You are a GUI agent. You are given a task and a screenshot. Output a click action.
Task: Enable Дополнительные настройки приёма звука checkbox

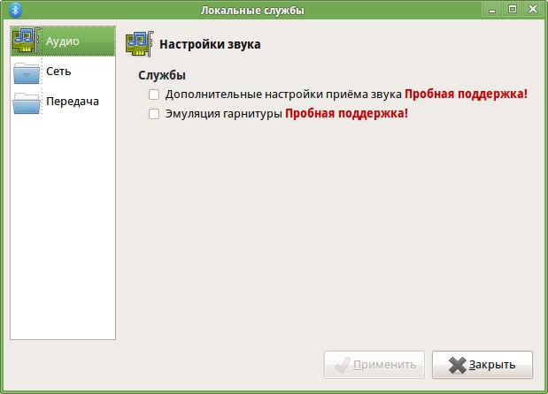154,95
